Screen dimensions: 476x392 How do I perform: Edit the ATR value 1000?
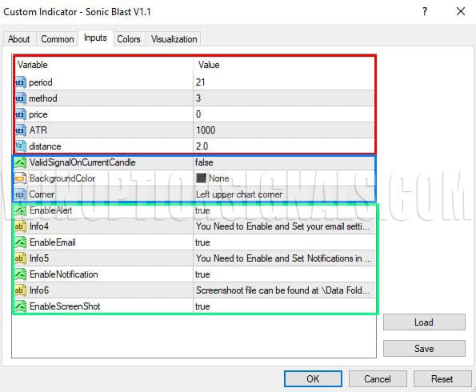coord(206,130)
